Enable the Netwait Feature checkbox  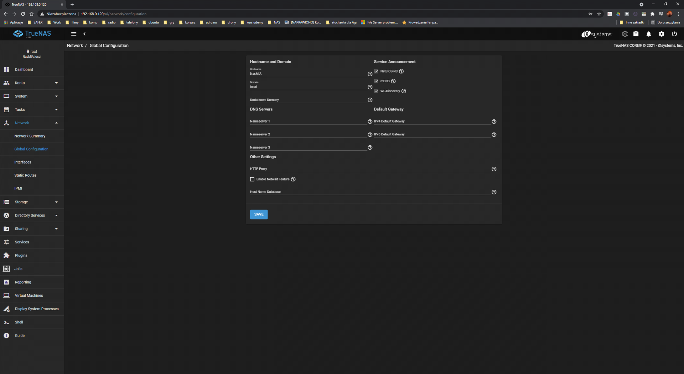[x=252, y=179]
